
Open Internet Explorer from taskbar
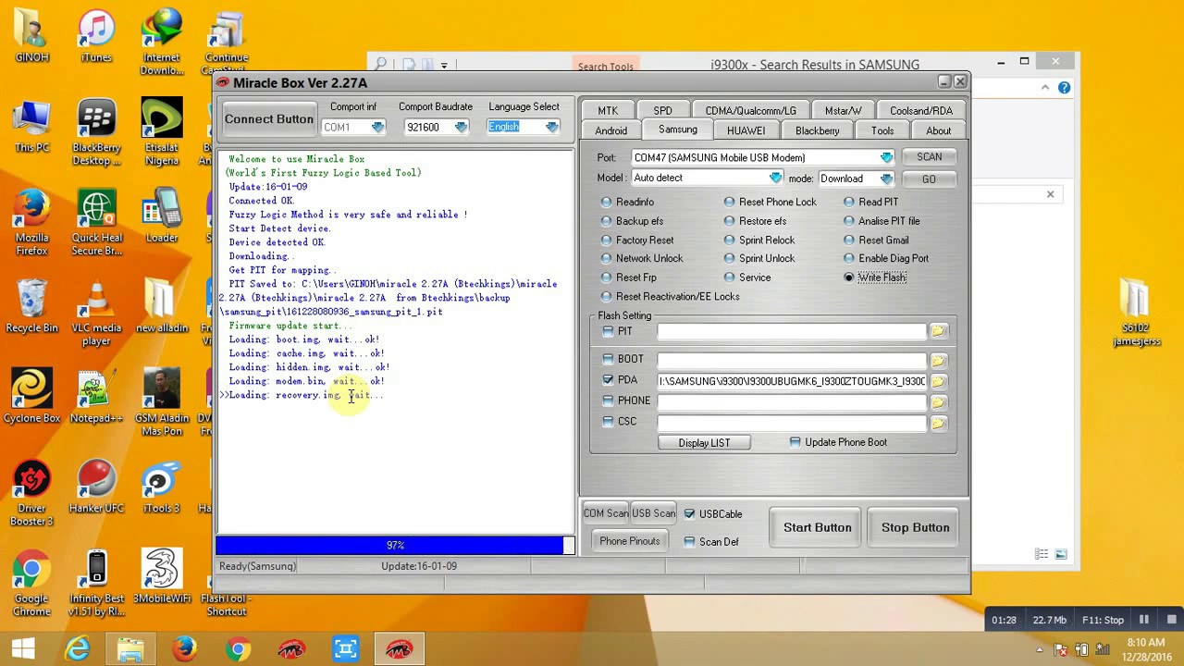coord(77,648)
